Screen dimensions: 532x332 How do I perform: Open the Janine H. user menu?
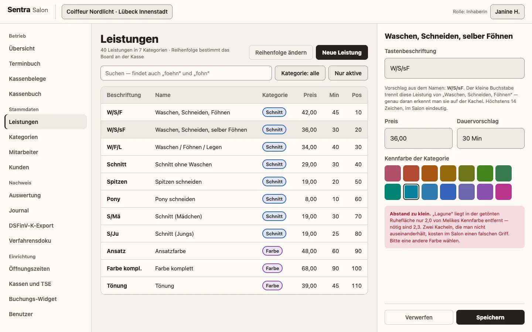pyautogui.click(x=507, y=12)
